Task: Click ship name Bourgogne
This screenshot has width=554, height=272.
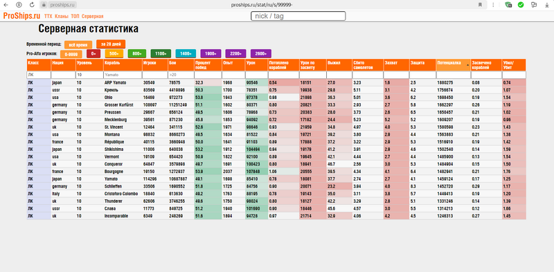Action: [x=114, y=172]
